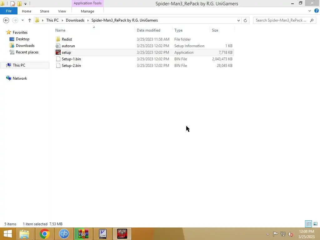The width and height of the screenshot is (320, 240).
Task: Open Recent places in navigation pane
Action: (x=27, y=52)
